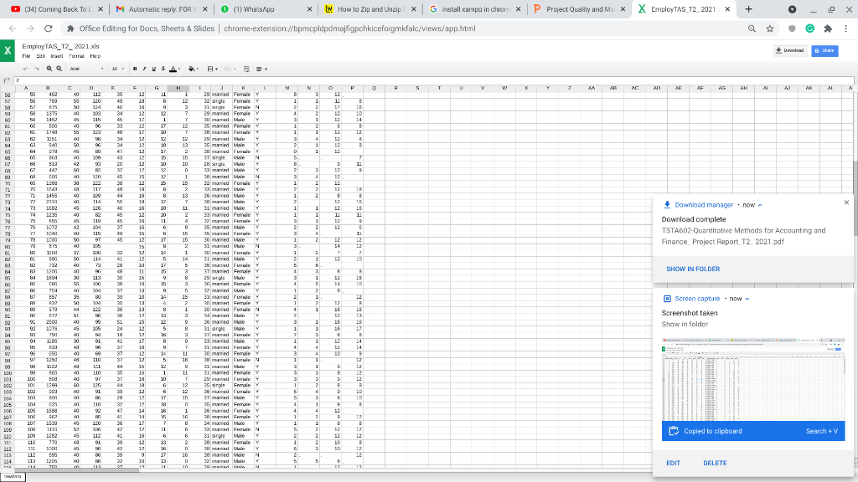The height and width of the screenshot is (482, 858).
Task: Open the Format menu
Action: tap(76, 56)
